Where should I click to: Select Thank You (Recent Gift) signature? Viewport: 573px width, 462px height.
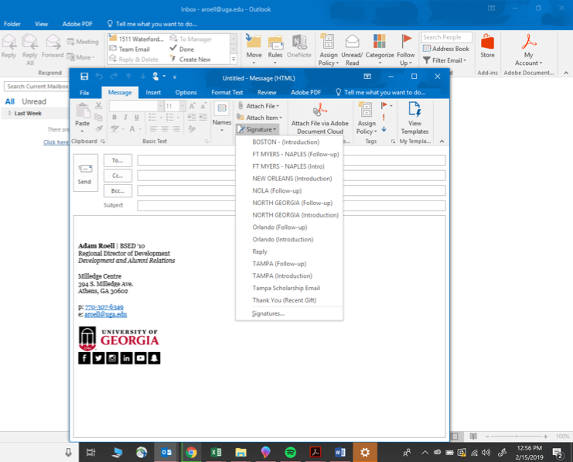285,300
